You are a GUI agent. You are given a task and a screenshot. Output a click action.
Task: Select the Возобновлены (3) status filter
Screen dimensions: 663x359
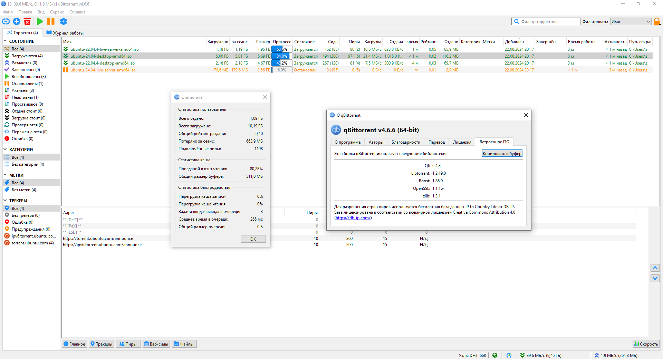point(31,77)
